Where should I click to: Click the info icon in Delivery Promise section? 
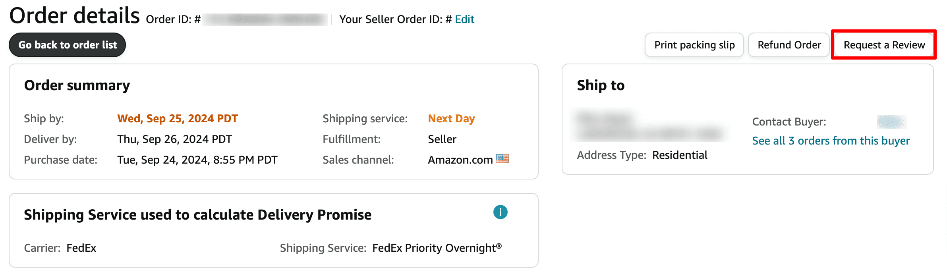tap(500, 212)
